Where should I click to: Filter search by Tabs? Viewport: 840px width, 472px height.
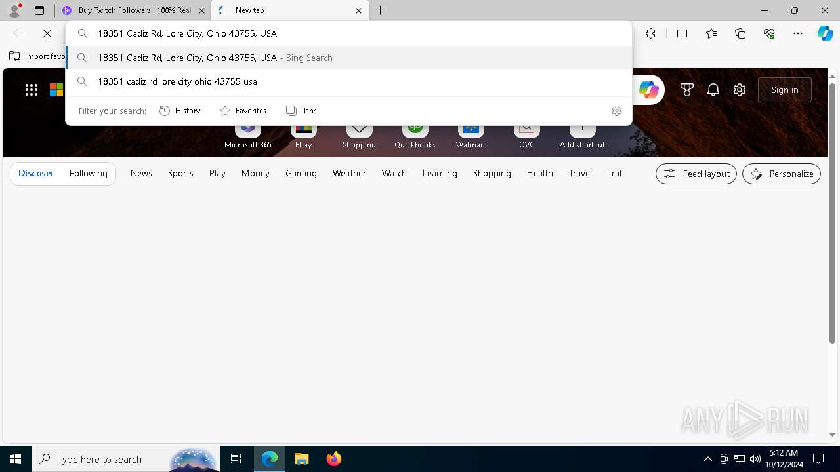tap(301, 111)
